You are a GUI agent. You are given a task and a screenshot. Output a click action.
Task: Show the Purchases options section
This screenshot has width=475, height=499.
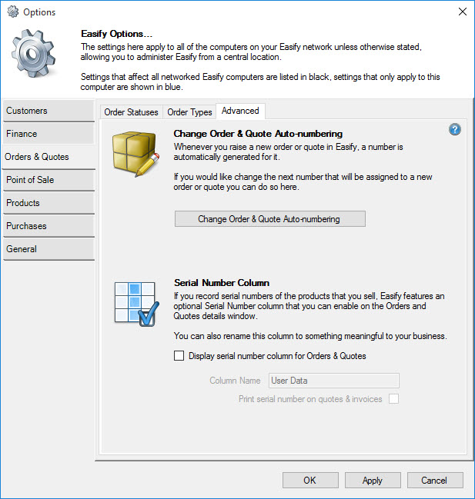click(x=48, y=226)
